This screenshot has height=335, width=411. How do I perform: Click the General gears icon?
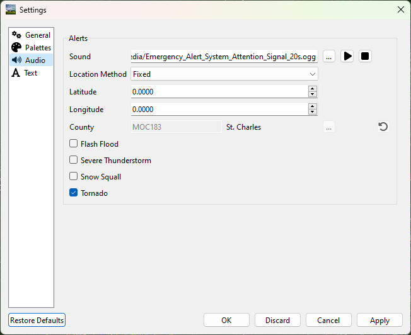point(16,35)
